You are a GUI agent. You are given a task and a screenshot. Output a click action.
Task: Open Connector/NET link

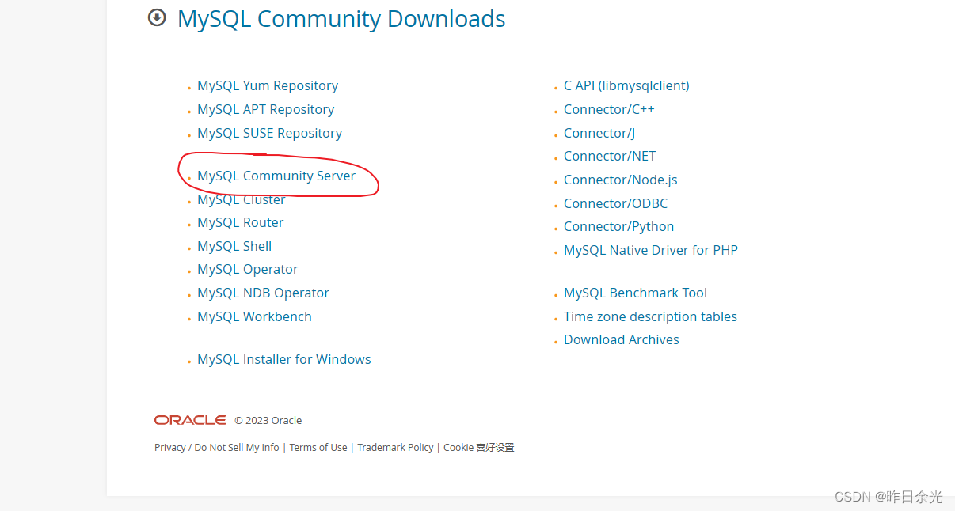(x=610, y=156)
